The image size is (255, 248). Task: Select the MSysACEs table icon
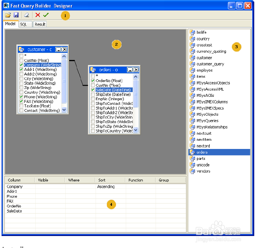192,96
